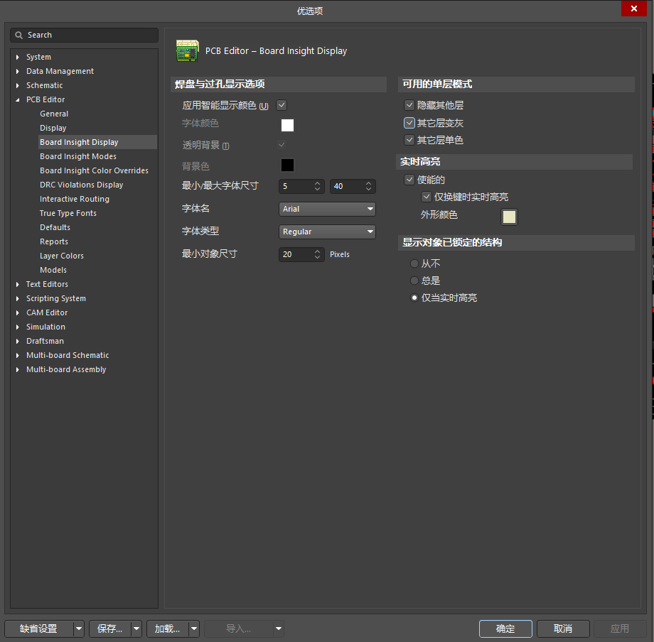The height and width of the screenshot is (642, 654).
Task: Expand the Schematic tree node
Action: pos(18,85)
